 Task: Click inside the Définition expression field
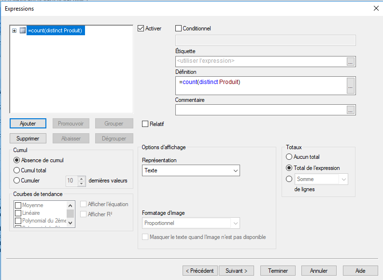tap(261, 85)
